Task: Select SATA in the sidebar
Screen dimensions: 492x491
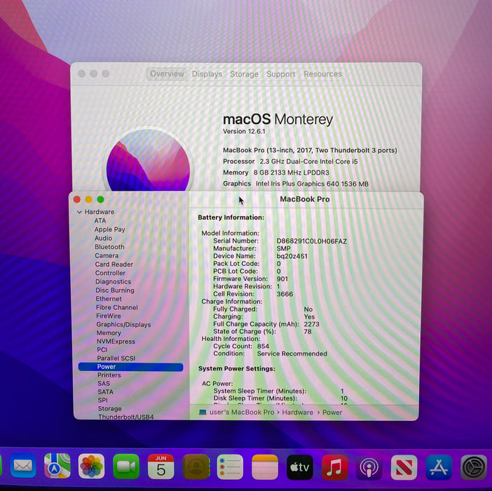Action: (105, 392)
